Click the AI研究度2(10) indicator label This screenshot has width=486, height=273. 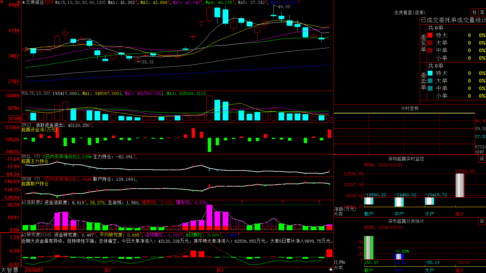click(36, 235)
